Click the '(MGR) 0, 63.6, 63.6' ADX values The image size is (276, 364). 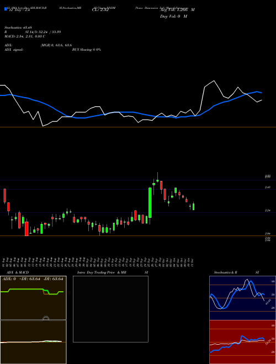56,45
